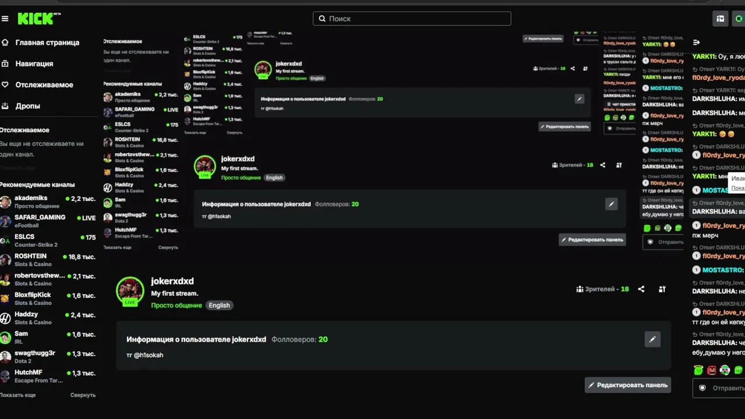Open akademiks channel avatar in the main sidebar
Viewport: 745px width, 419px height.
click(5, 202)
